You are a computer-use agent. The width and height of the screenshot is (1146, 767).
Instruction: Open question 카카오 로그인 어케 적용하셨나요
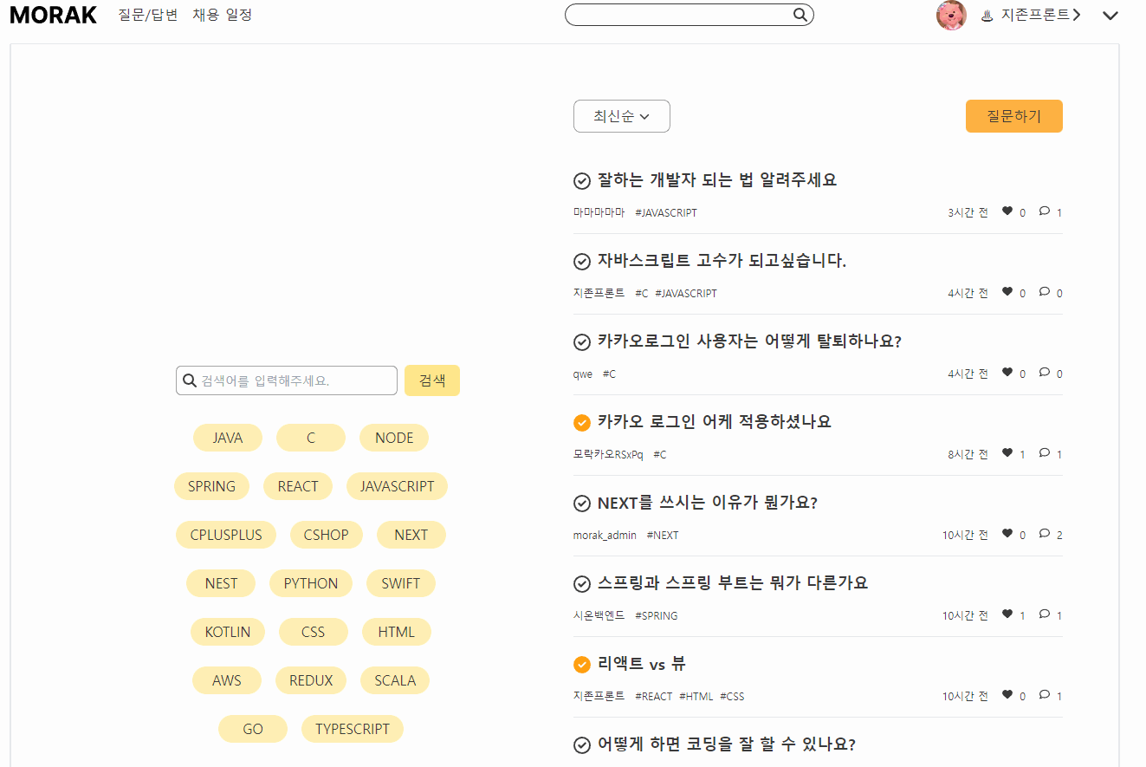(715, 422)
